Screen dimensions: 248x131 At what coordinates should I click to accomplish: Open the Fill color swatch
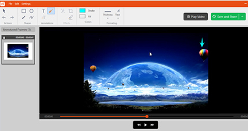[x=82, y=16]
